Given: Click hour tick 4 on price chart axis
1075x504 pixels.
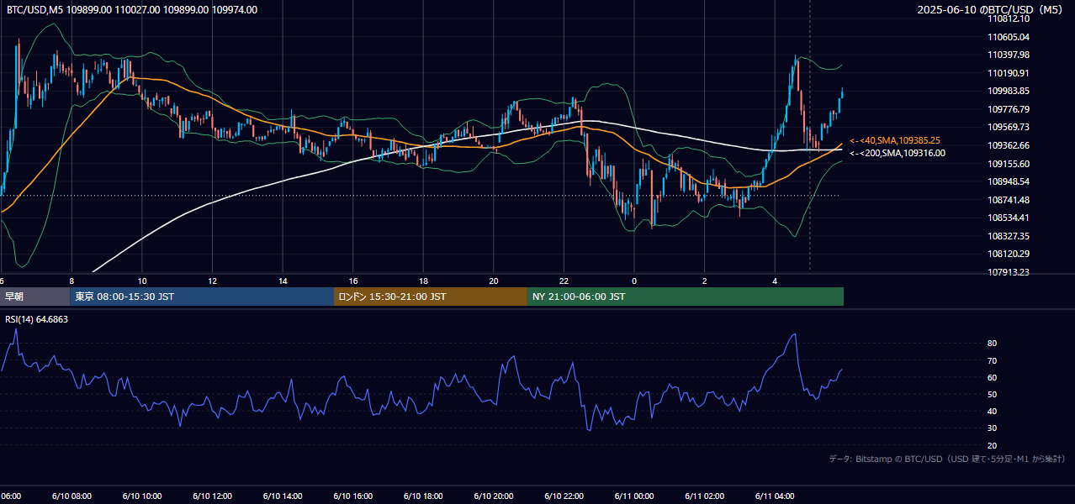Looking at the screenshot, I should click(x=775, y=281).
